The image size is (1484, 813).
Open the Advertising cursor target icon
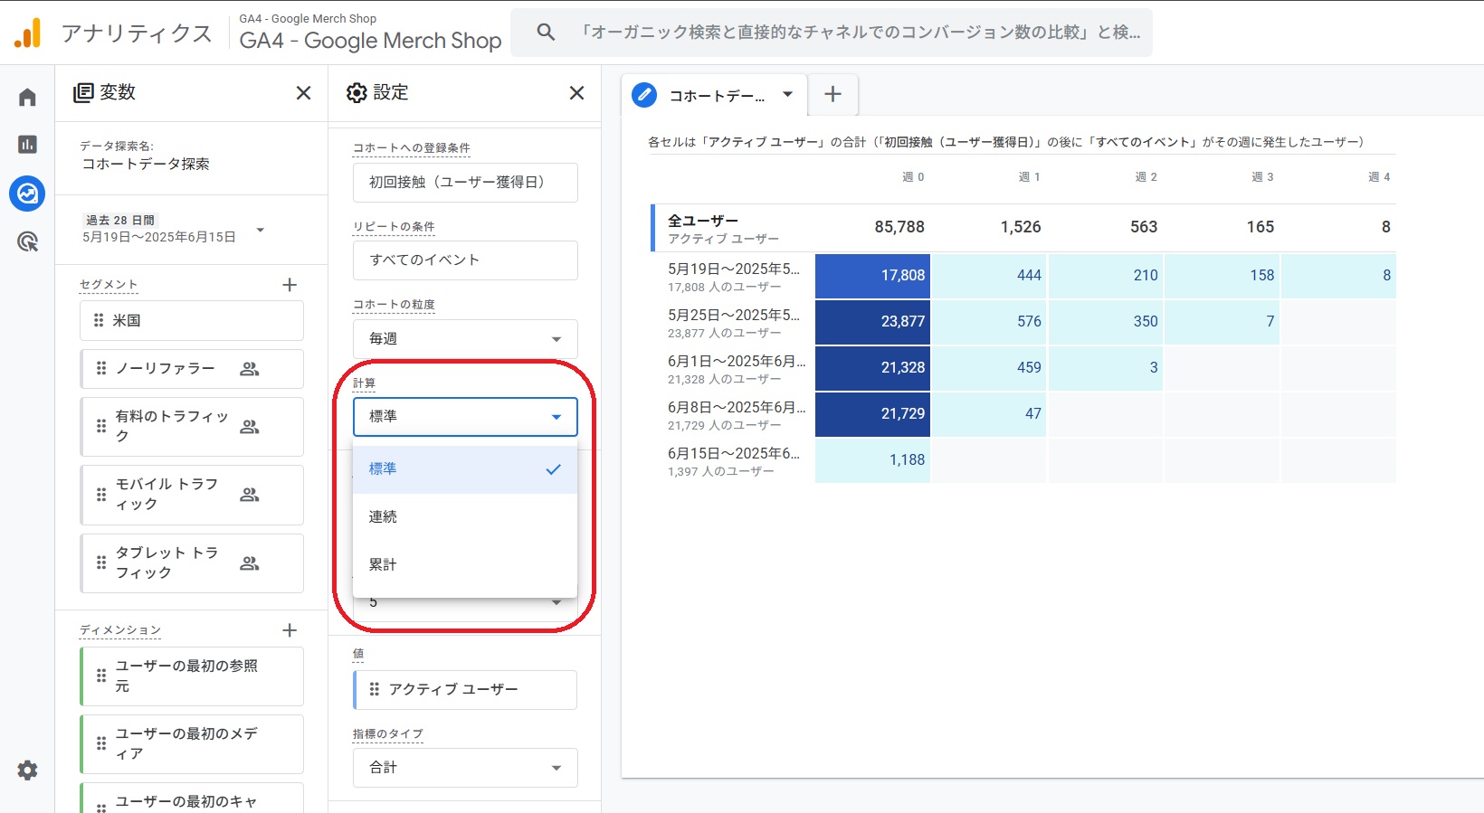coord(27,241)
